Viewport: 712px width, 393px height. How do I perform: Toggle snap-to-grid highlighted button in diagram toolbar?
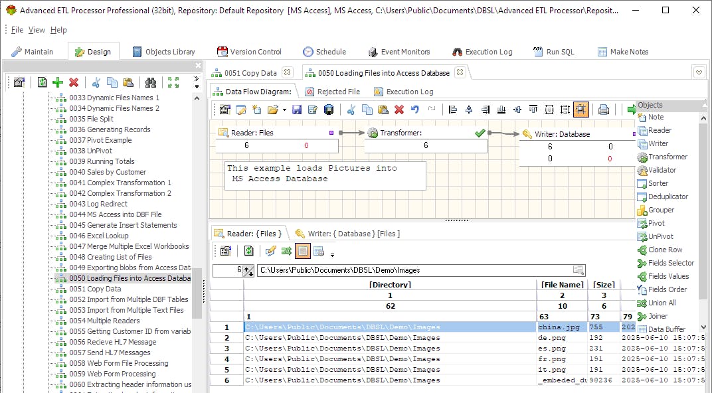[581, 110]
